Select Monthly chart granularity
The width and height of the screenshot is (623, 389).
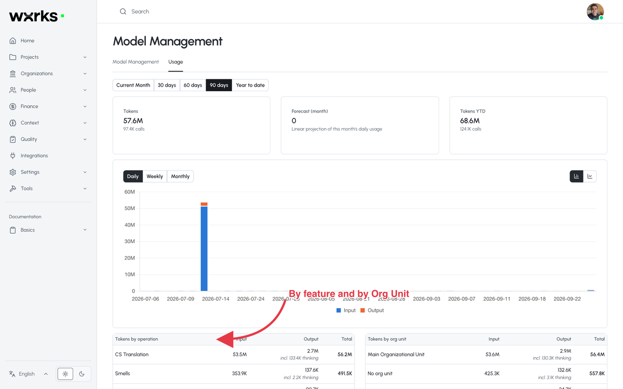[180, 176]
